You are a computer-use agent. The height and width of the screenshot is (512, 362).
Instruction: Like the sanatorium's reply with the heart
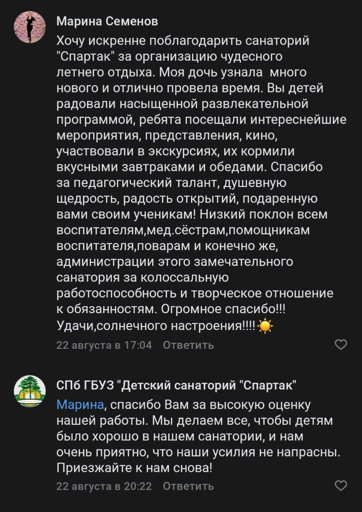pyautogui.click(x=340, y=486)
